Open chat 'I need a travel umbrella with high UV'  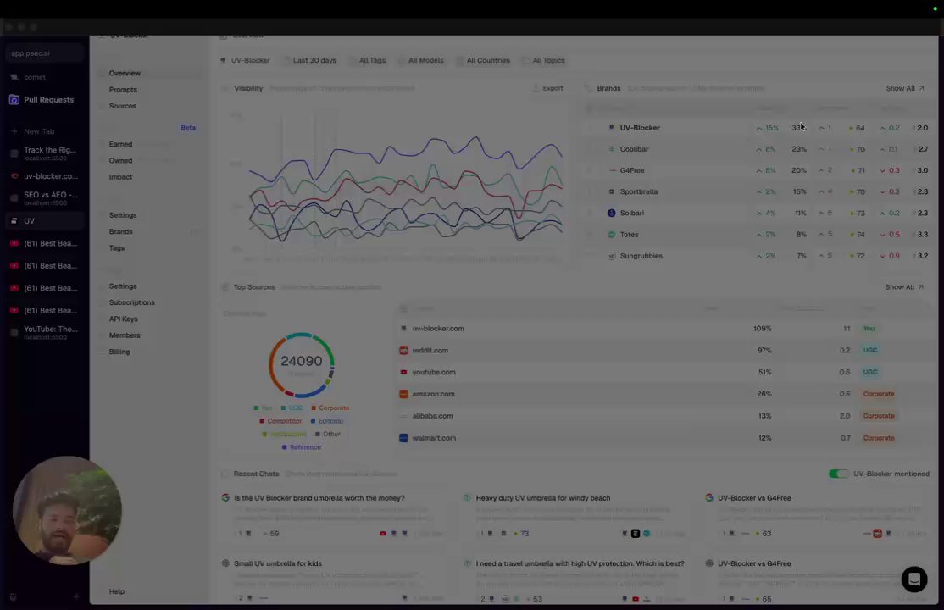[x=580, y=563]
